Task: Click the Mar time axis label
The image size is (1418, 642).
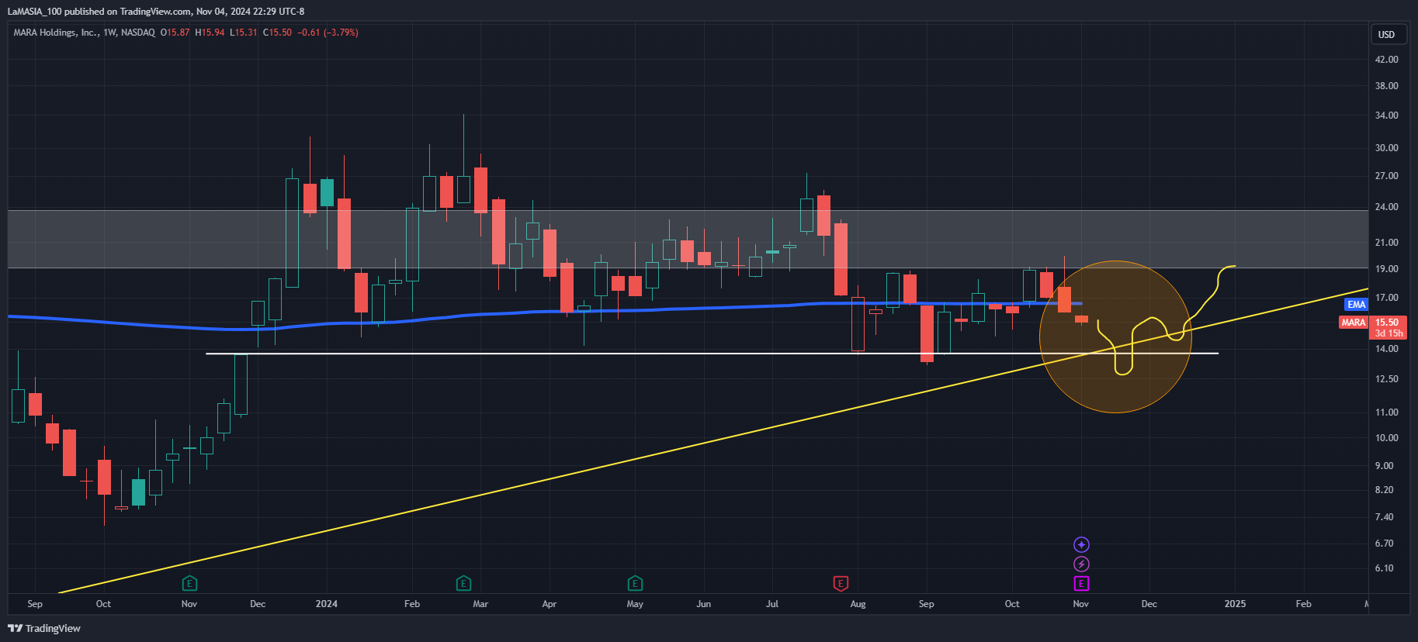Action: point(480,604)
